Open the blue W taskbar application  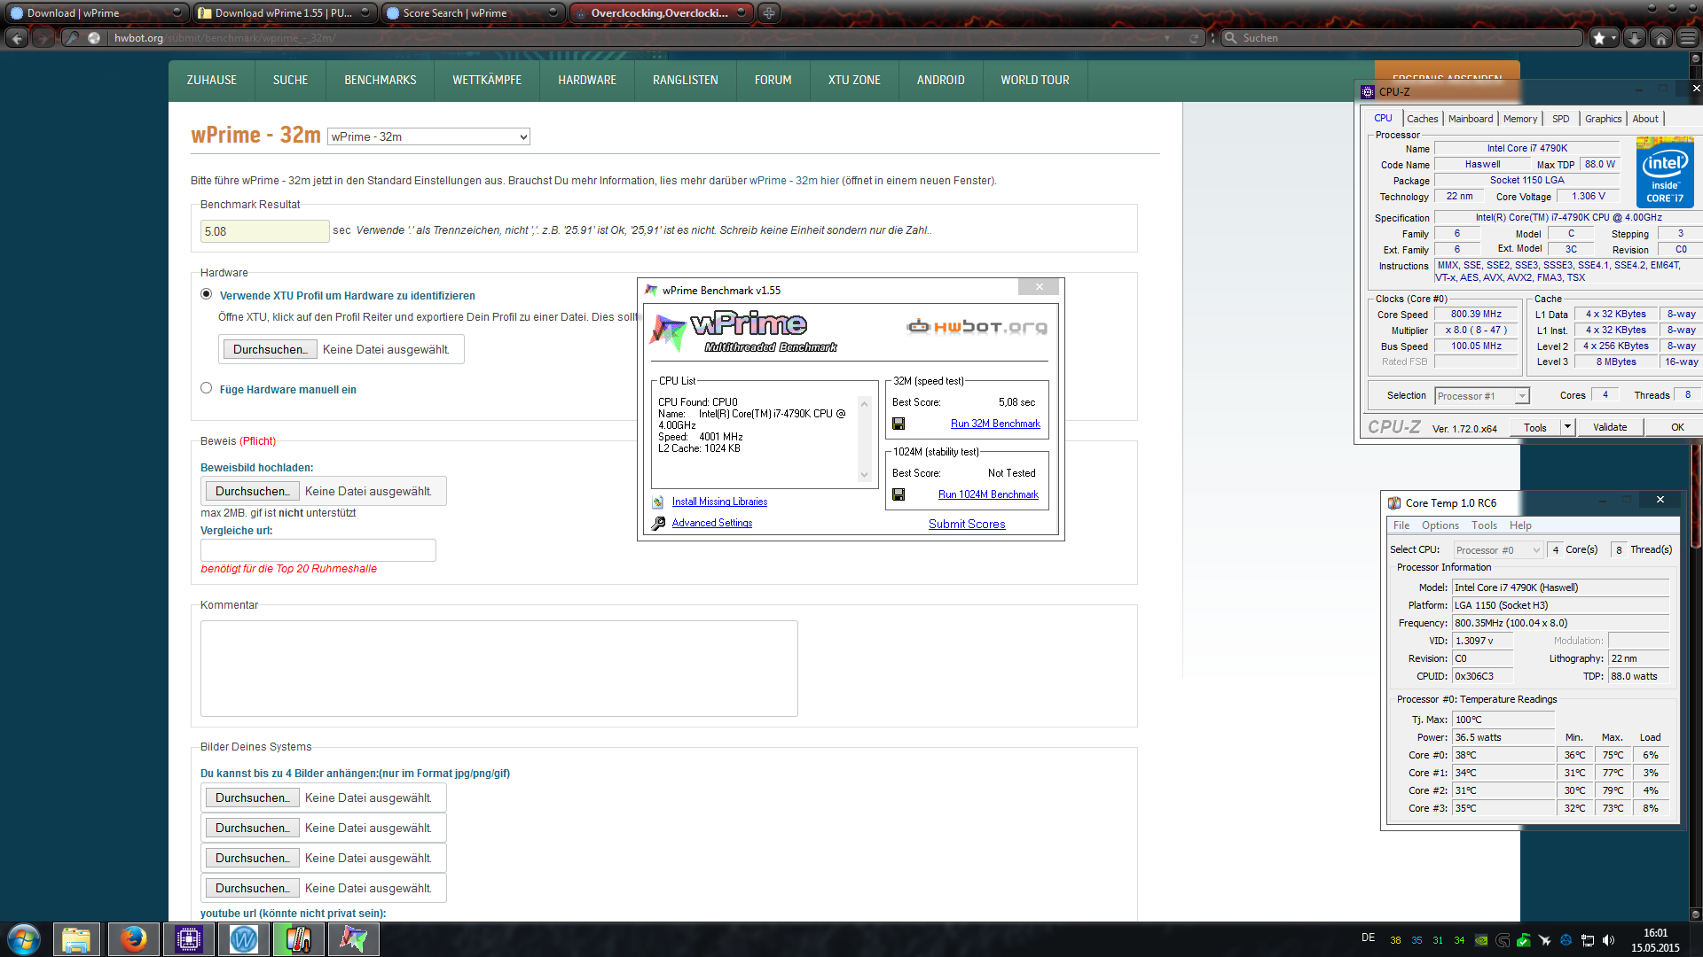244,939
